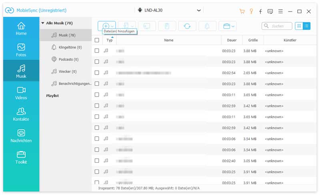Click the Android device icon

pyautogui.click(x=140, y=10)
